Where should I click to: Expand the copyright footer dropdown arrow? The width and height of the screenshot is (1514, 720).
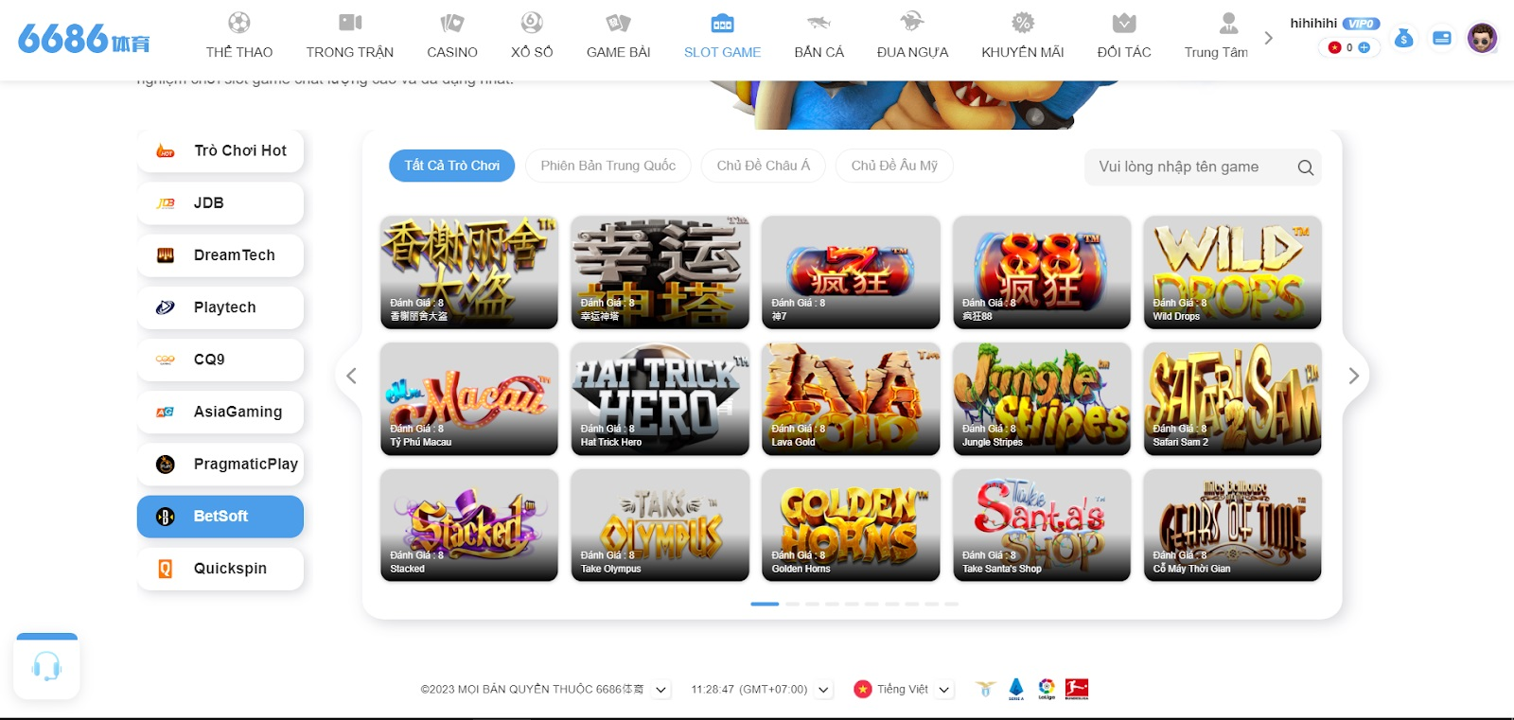[661, 690]
